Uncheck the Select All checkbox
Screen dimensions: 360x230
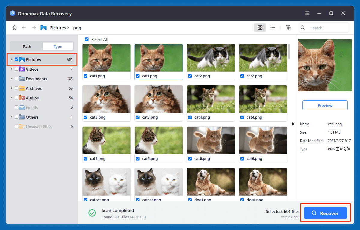[87, 39]
